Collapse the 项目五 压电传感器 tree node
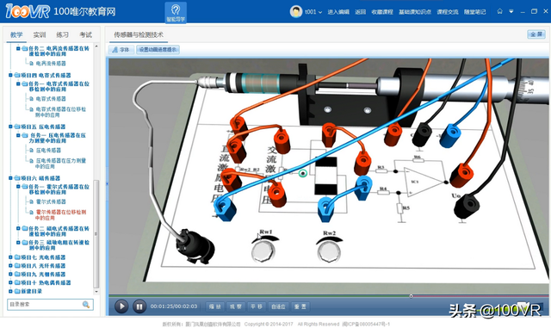 click(10, 127)
